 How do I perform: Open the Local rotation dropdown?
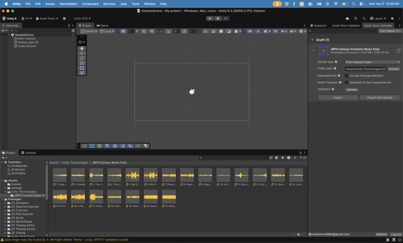pyautogui.click(x=107, y=31)
